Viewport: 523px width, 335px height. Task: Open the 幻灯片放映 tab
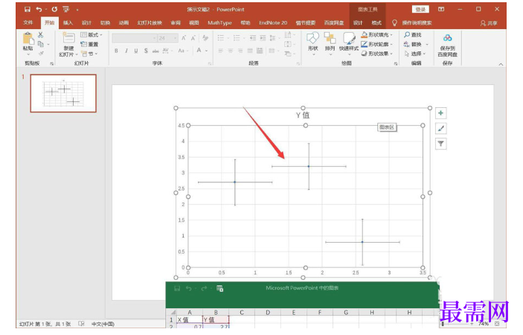click(150, 22)
